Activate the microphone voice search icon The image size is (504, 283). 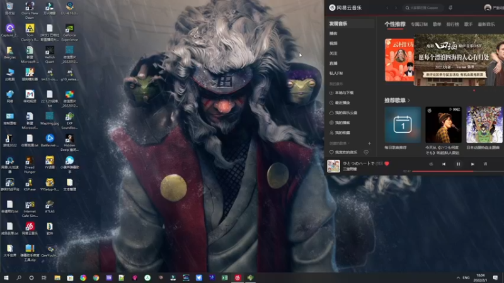pyautogui.click(x=450, y=8)
